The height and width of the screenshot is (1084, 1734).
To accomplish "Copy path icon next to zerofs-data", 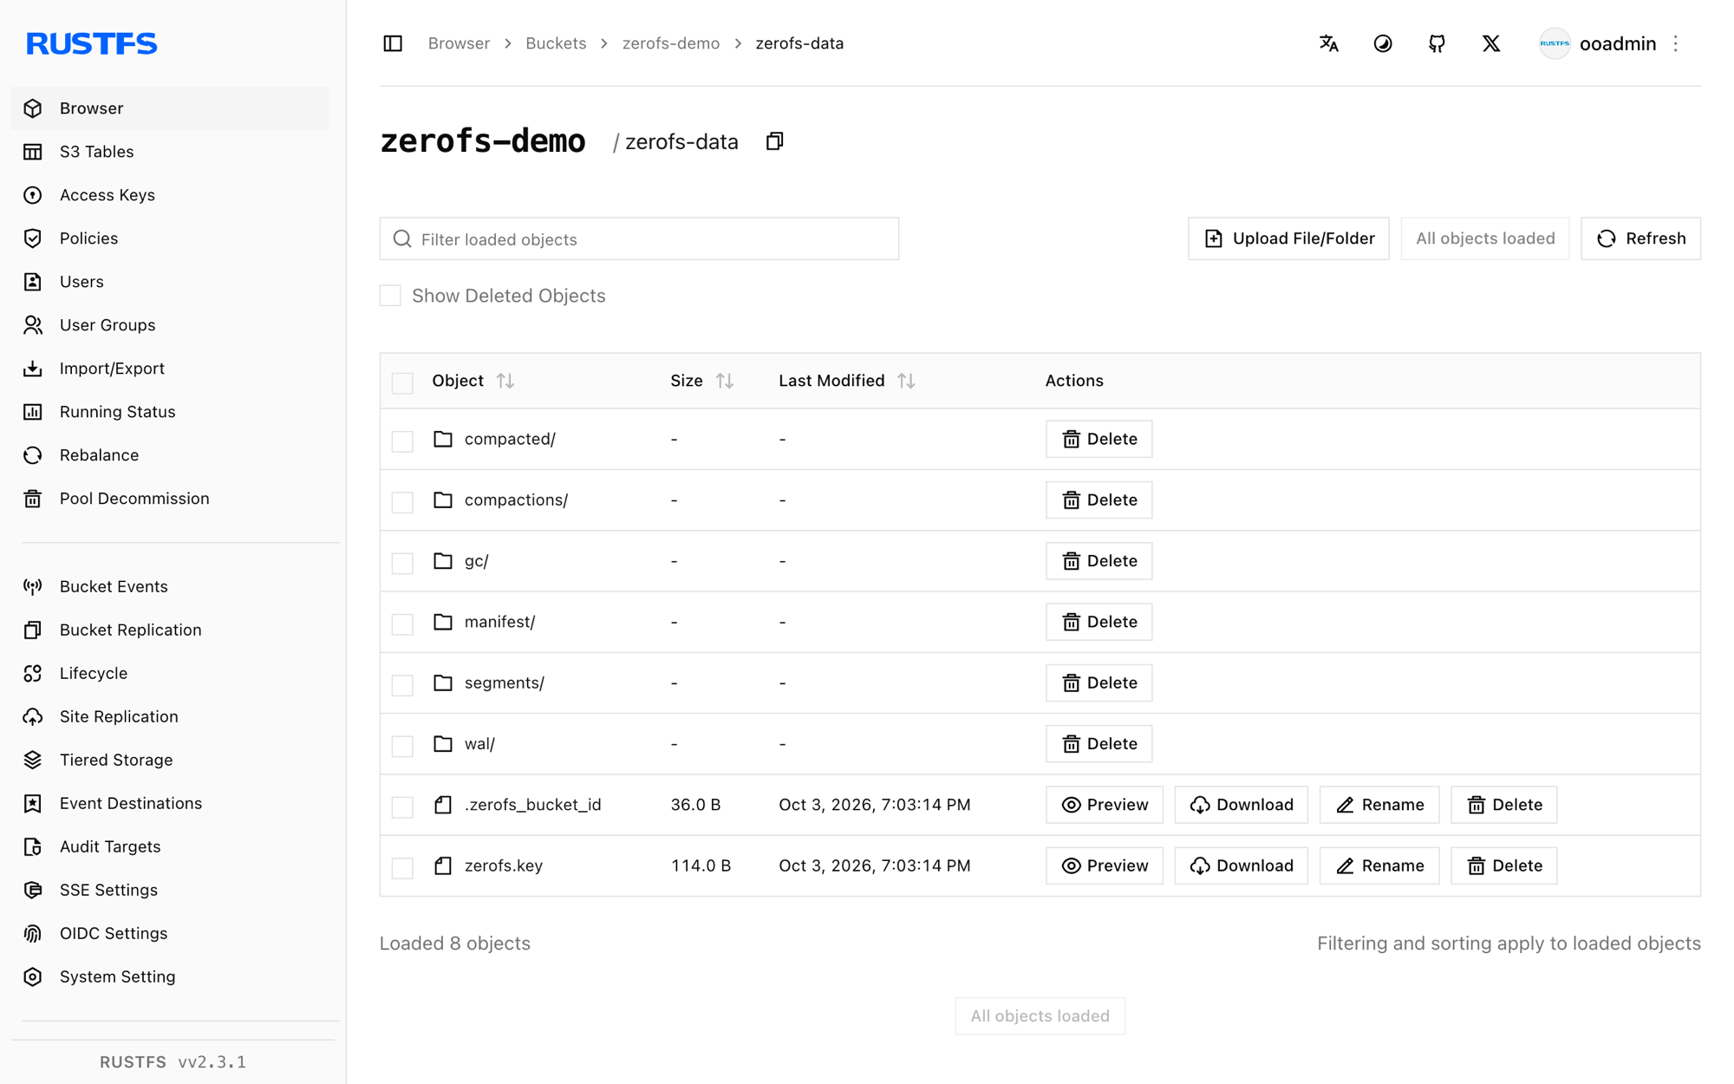I will (774, 141).
